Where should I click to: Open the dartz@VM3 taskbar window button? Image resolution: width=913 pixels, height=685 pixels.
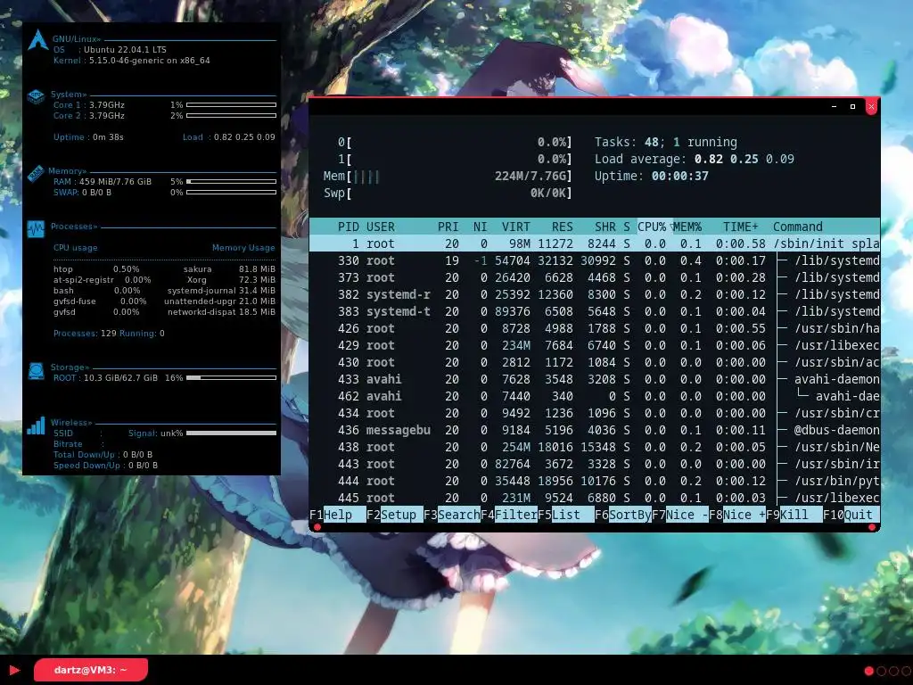tap(91, 670)
